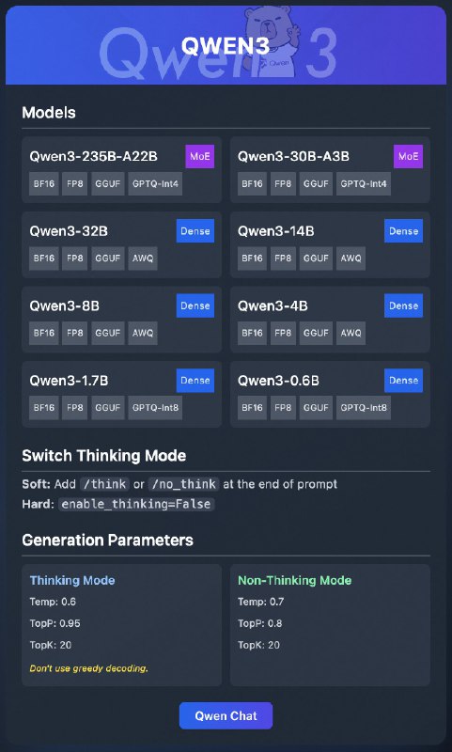Click the Dense badge on Qwen3-0.6B

[403, 381]
